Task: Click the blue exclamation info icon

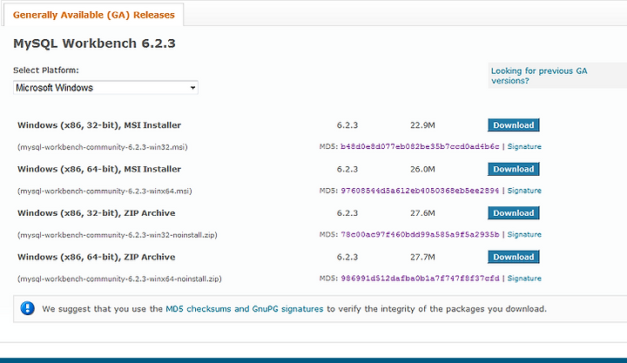Action: coord(28,308)
